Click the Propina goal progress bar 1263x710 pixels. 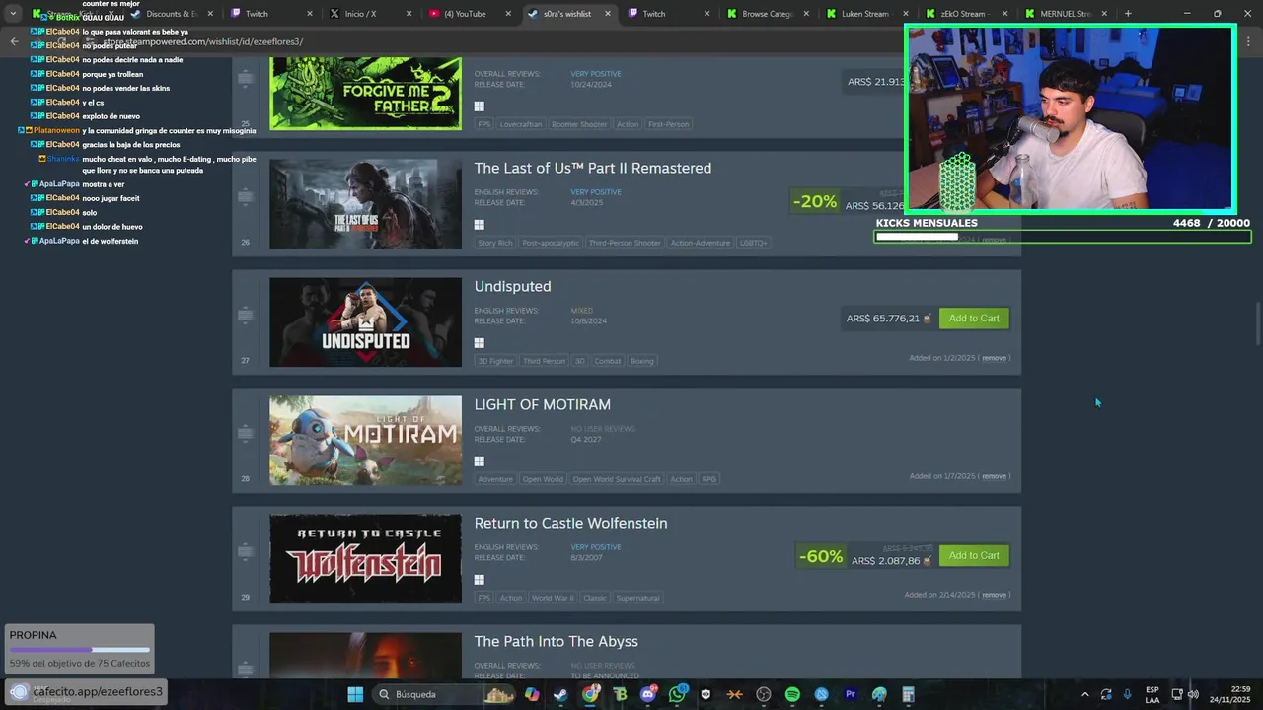[x=80, y=650]
